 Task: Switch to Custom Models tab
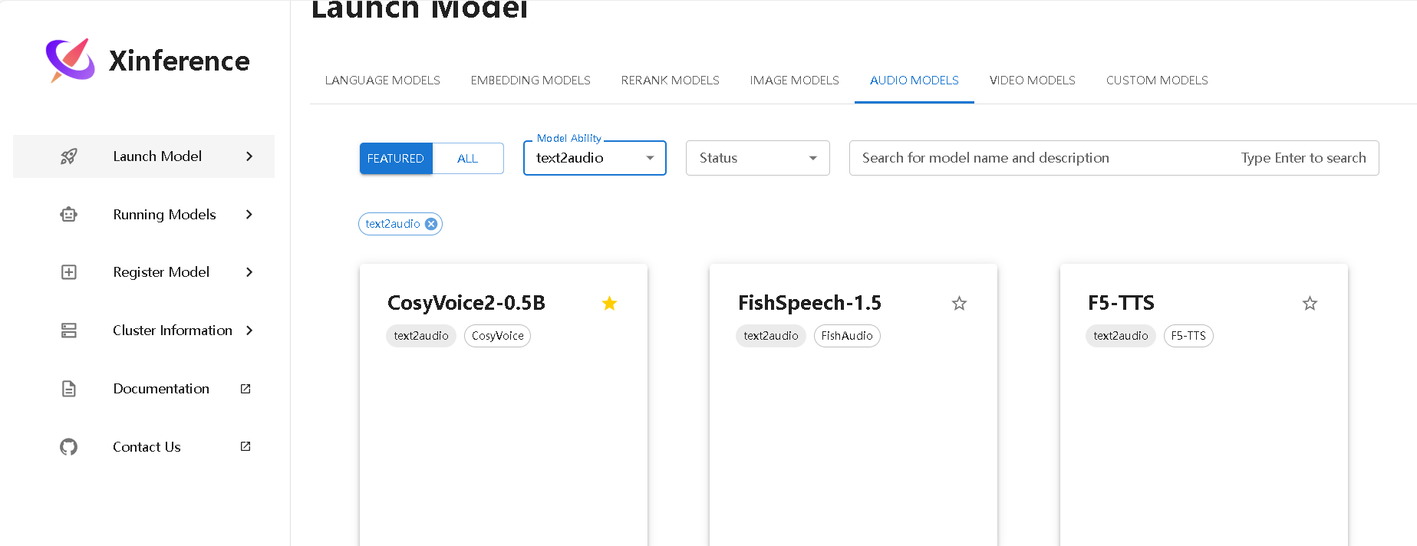click(1157, 81)
